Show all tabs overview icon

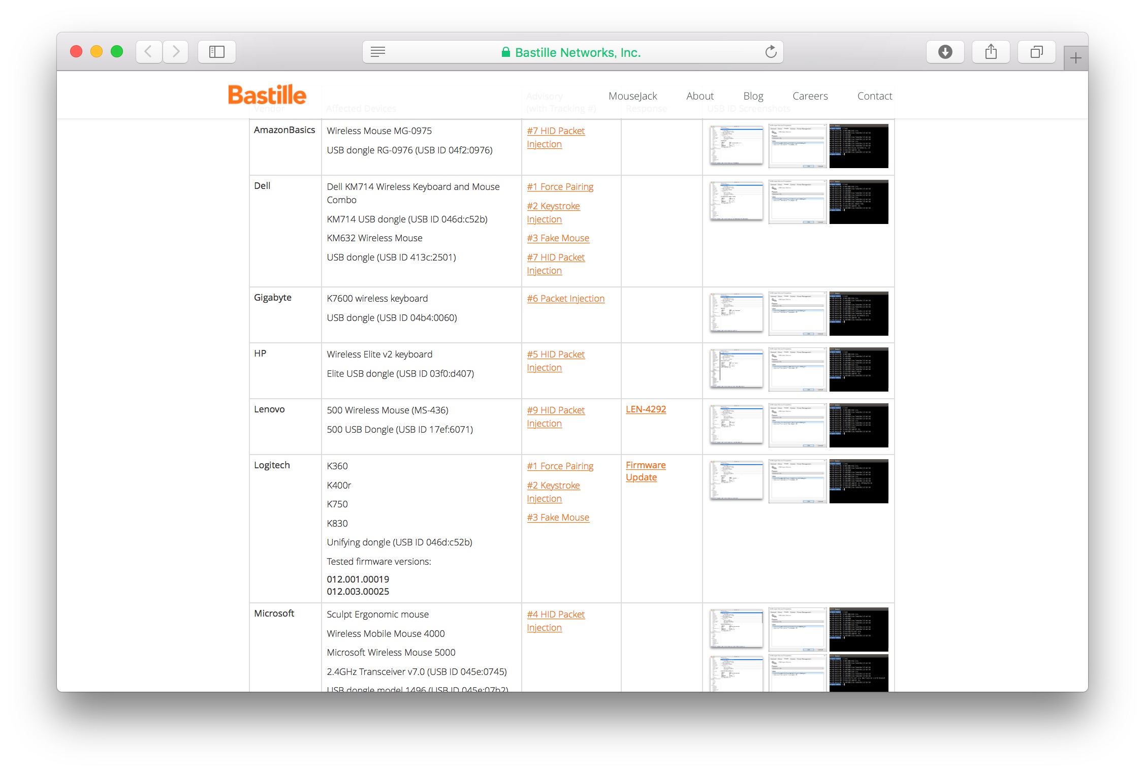click(x=1036, y=52)
